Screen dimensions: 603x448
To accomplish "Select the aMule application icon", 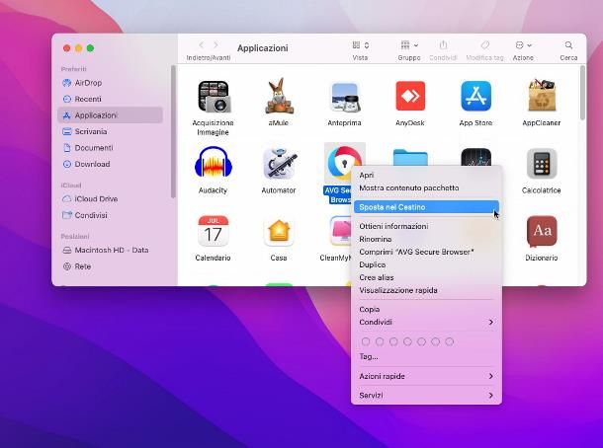I will [x=279, y=96].
